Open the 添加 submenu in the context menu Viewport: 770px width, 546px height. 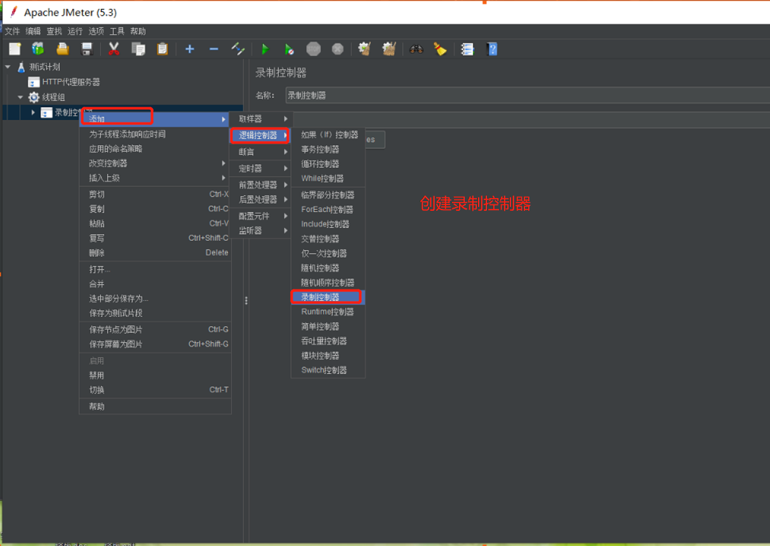(154, 119)
